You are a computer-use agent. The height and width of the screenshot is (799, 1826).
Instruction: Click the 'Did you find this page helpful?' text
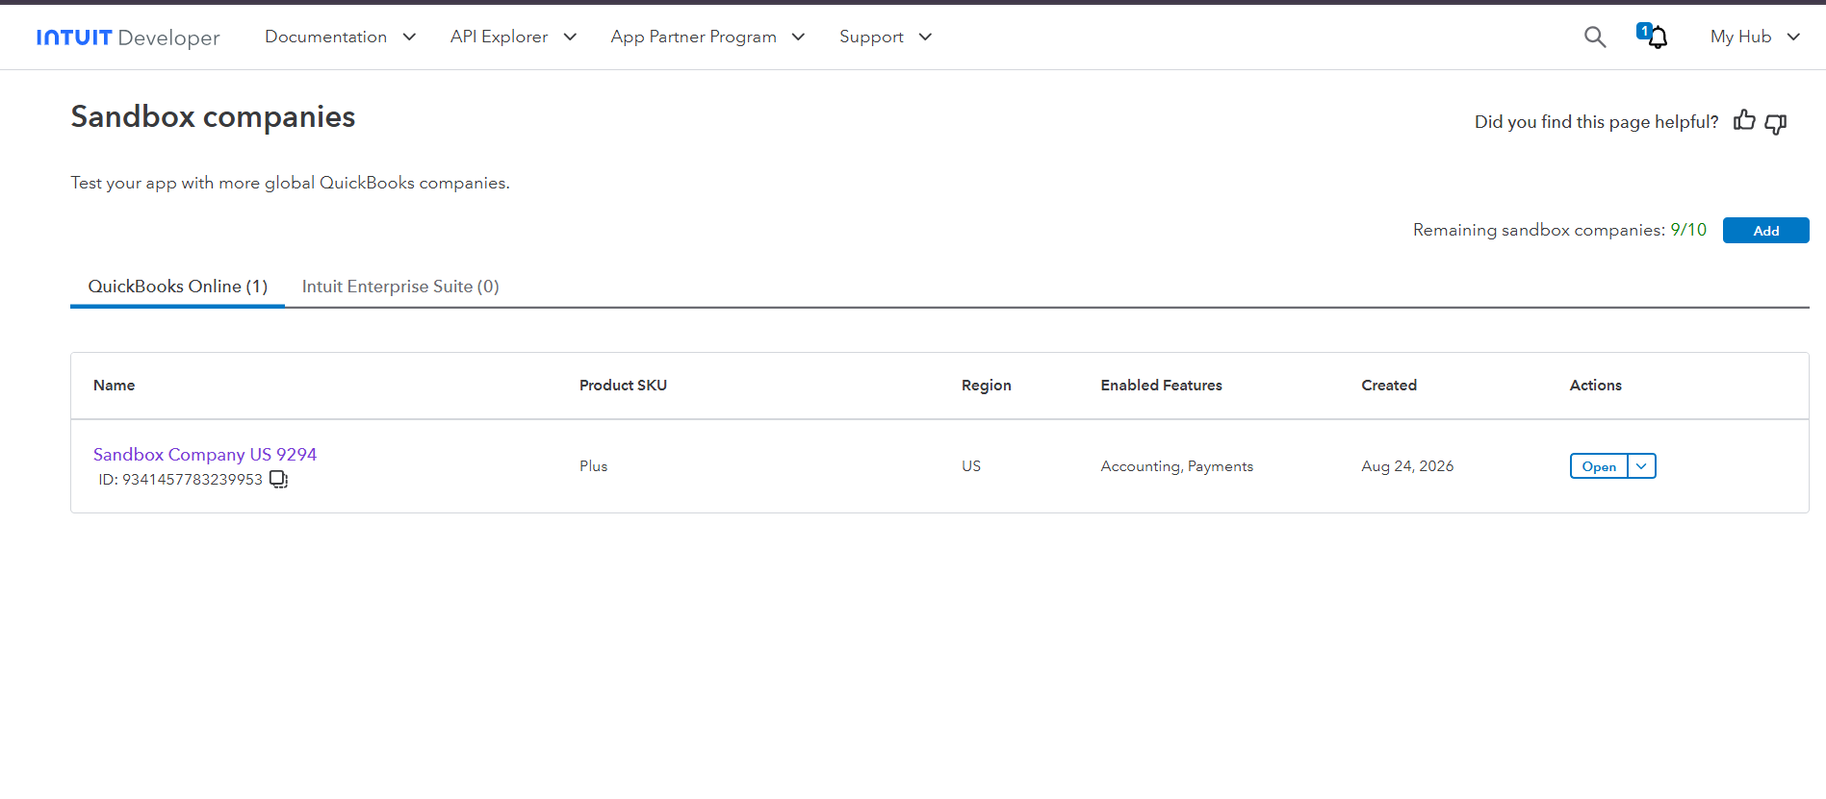(1596, 122)
